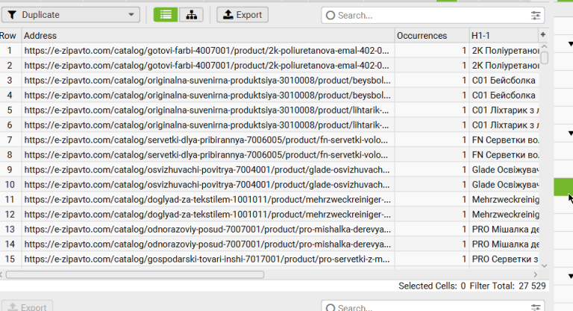Sort by the Address column header
573x311 pixels.
coord(208,36)
